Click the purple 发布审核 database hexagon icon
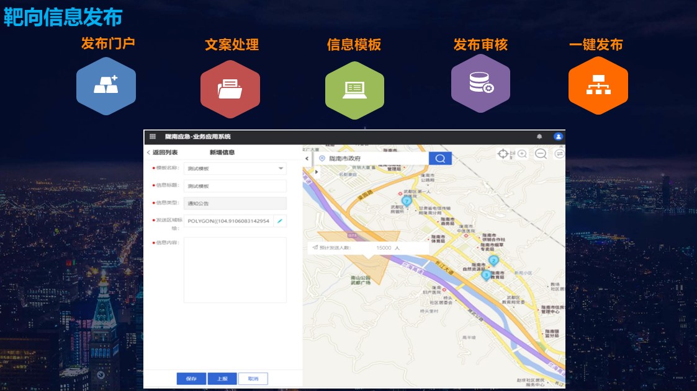The width and height of the screenshot is (697, 391). pyautogui.click(x=480, y=83)
